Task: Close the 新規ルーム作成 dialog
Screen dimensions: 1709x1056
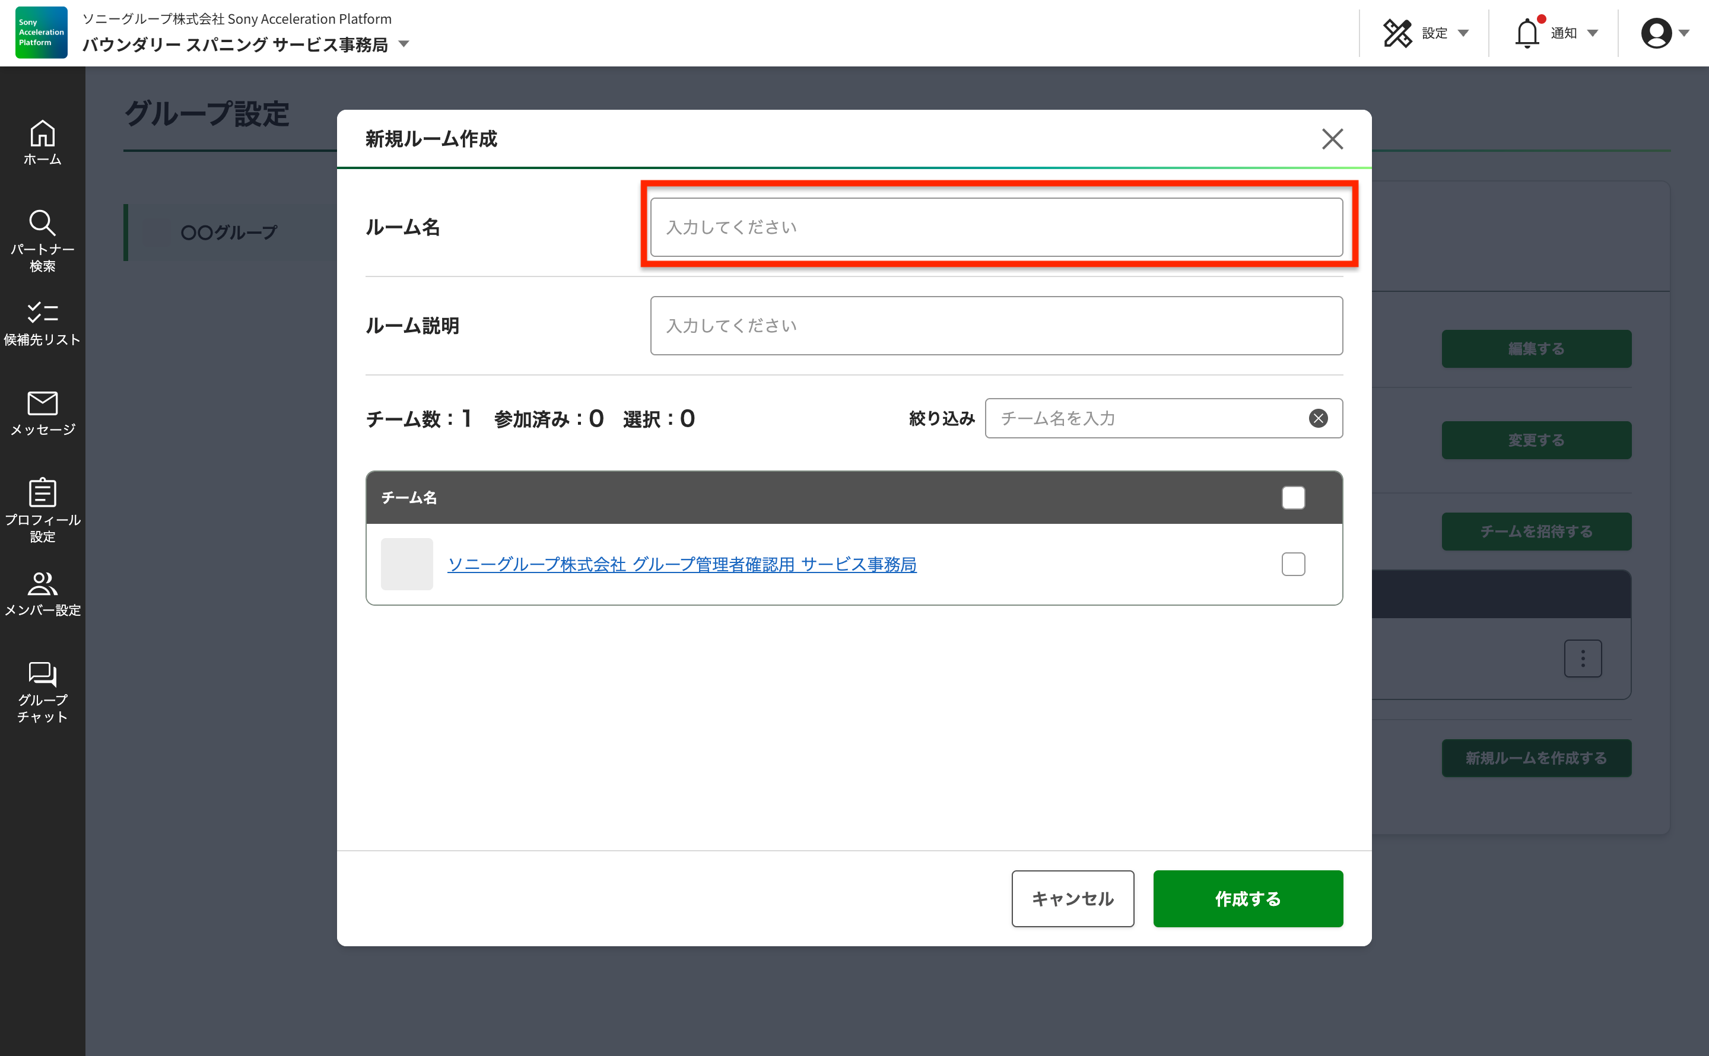Action: (1332, 139)
